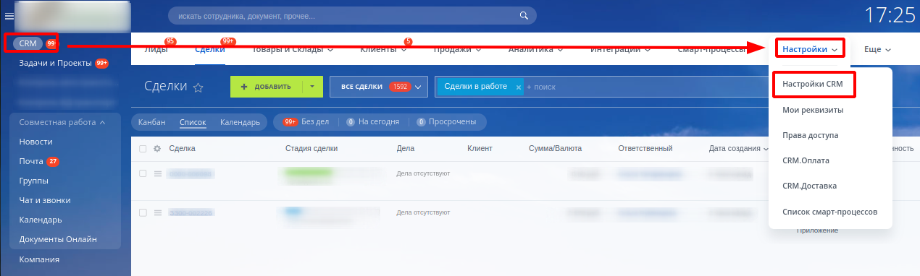The image size is (920, 276).
Task: Open the Все сделки dropdown
Action: (379, 86)
